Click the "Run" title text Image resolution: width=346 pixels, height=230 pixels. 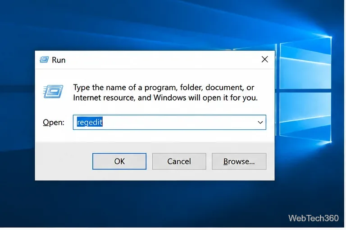59,60
